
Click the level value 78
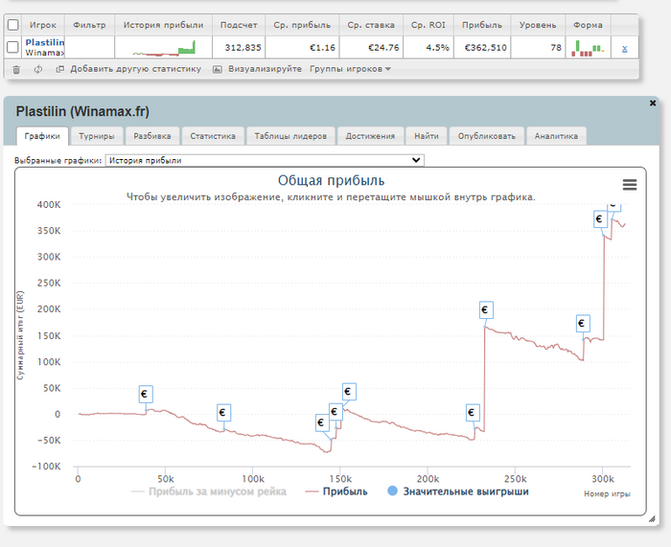coord(556,48)
